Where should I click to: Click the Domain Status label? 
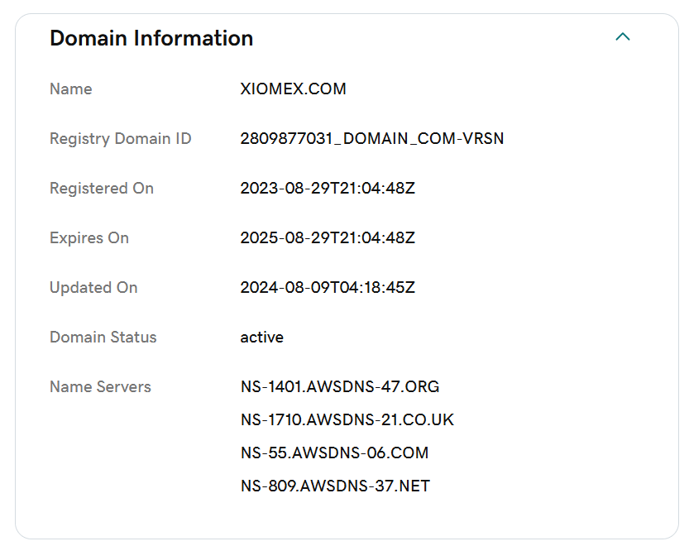(103, 338)
